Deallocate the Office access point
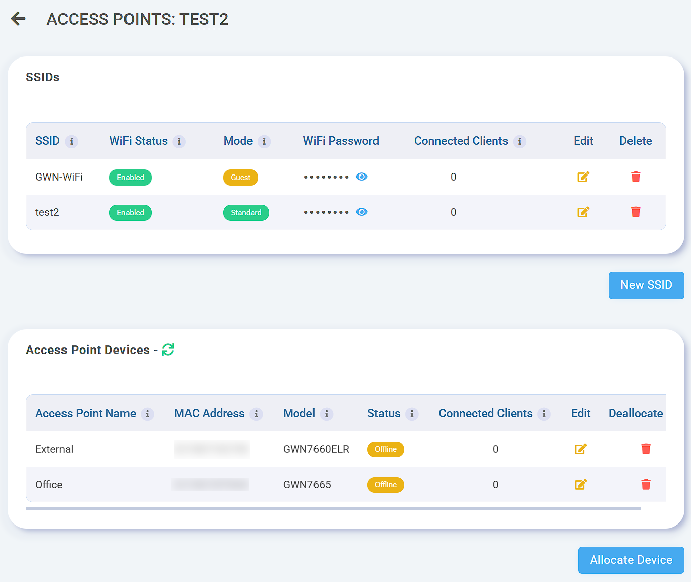691x582 pixels. tap(646, 485)
